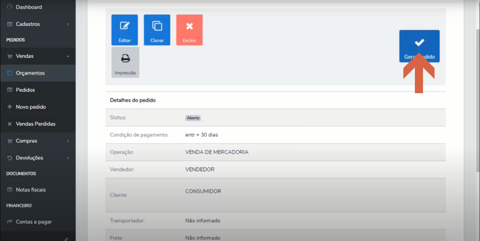Click the Impressão printer button
This screenshot has height=241, width=480.
(x=125, y=62)
